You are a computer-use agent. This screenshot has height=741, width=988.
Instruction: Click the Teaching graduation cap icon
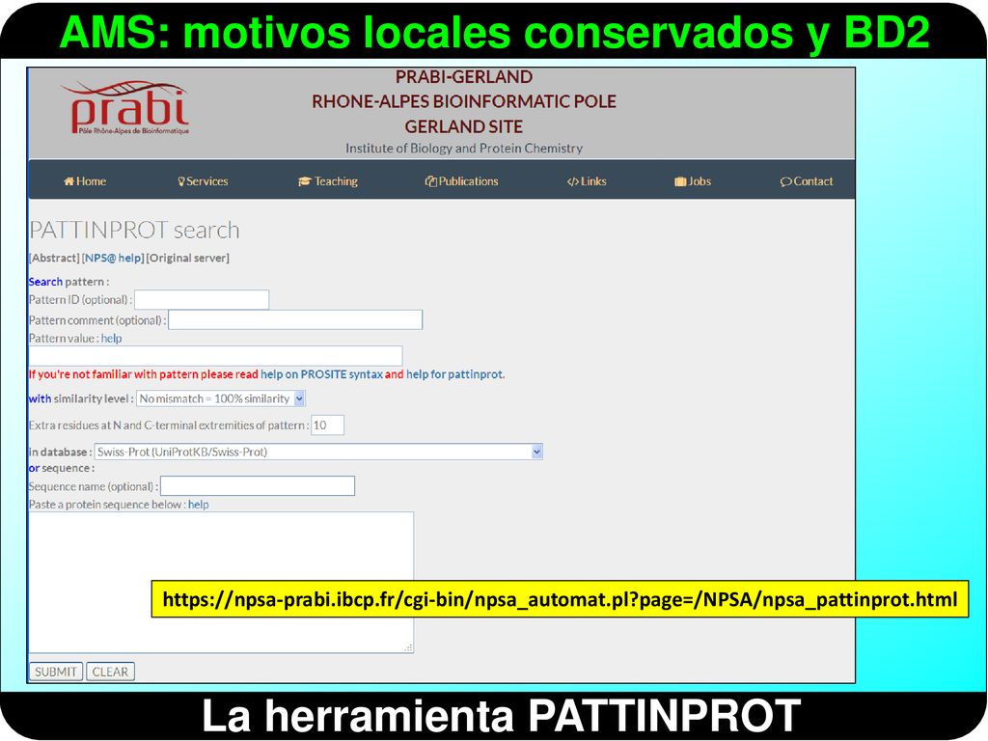click(304, 181)
